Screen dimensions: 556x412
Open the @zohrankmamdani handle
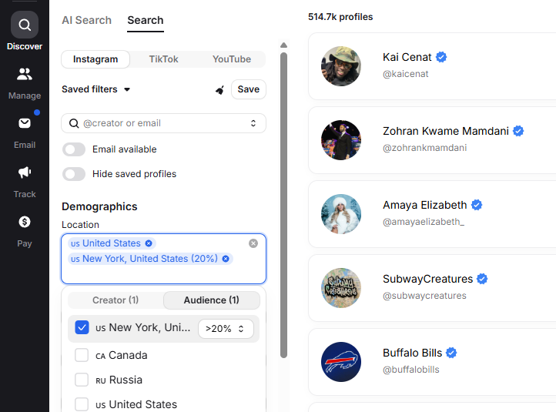pyautogui.click(x=424, y=148)
